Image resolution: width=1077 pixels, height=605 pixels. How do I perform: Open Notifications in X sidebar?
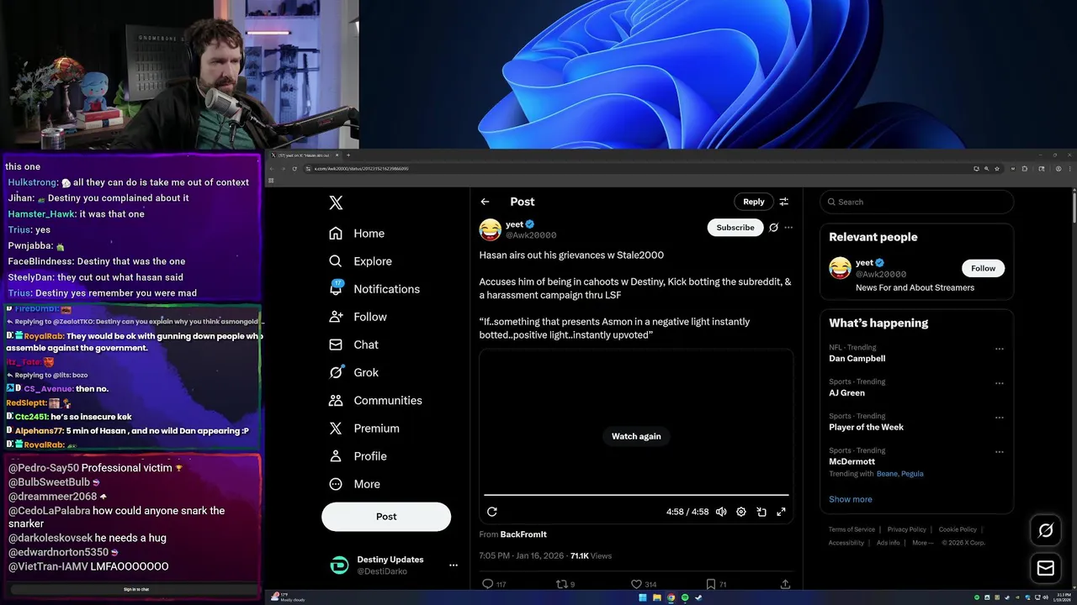pyautogui.click(x=374, y=289)
